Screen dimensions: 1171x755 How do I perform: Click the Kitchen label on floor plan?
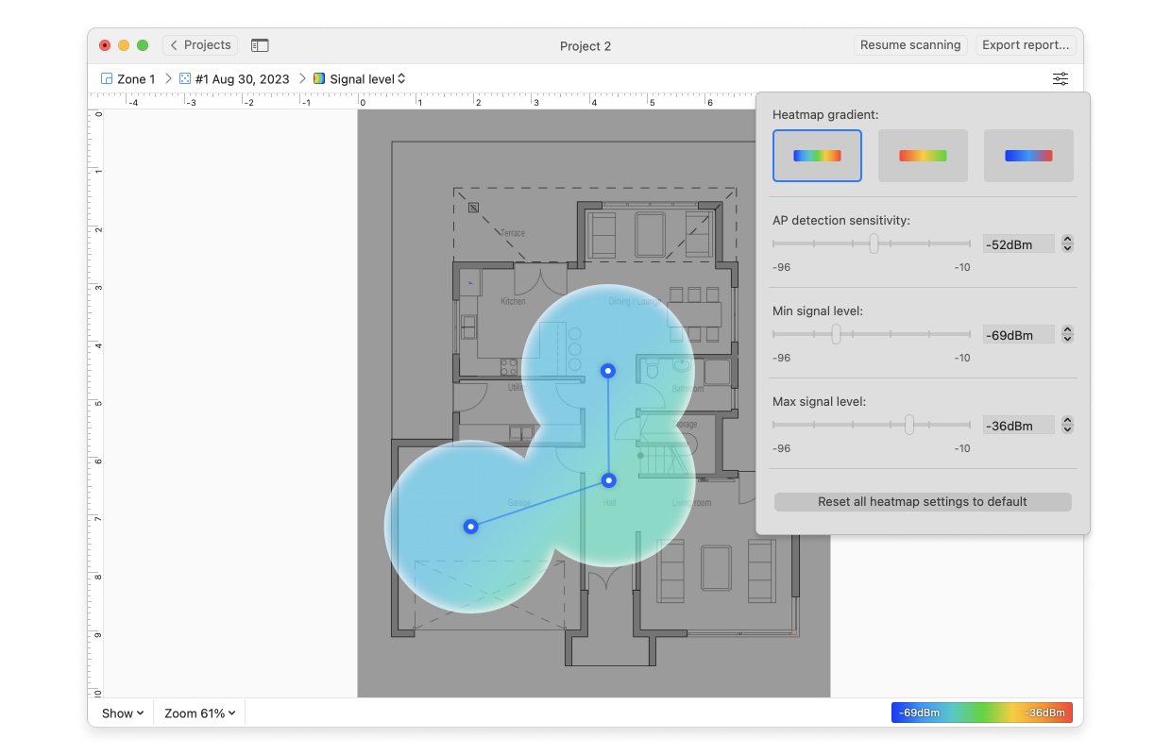(x=513, y=301)
